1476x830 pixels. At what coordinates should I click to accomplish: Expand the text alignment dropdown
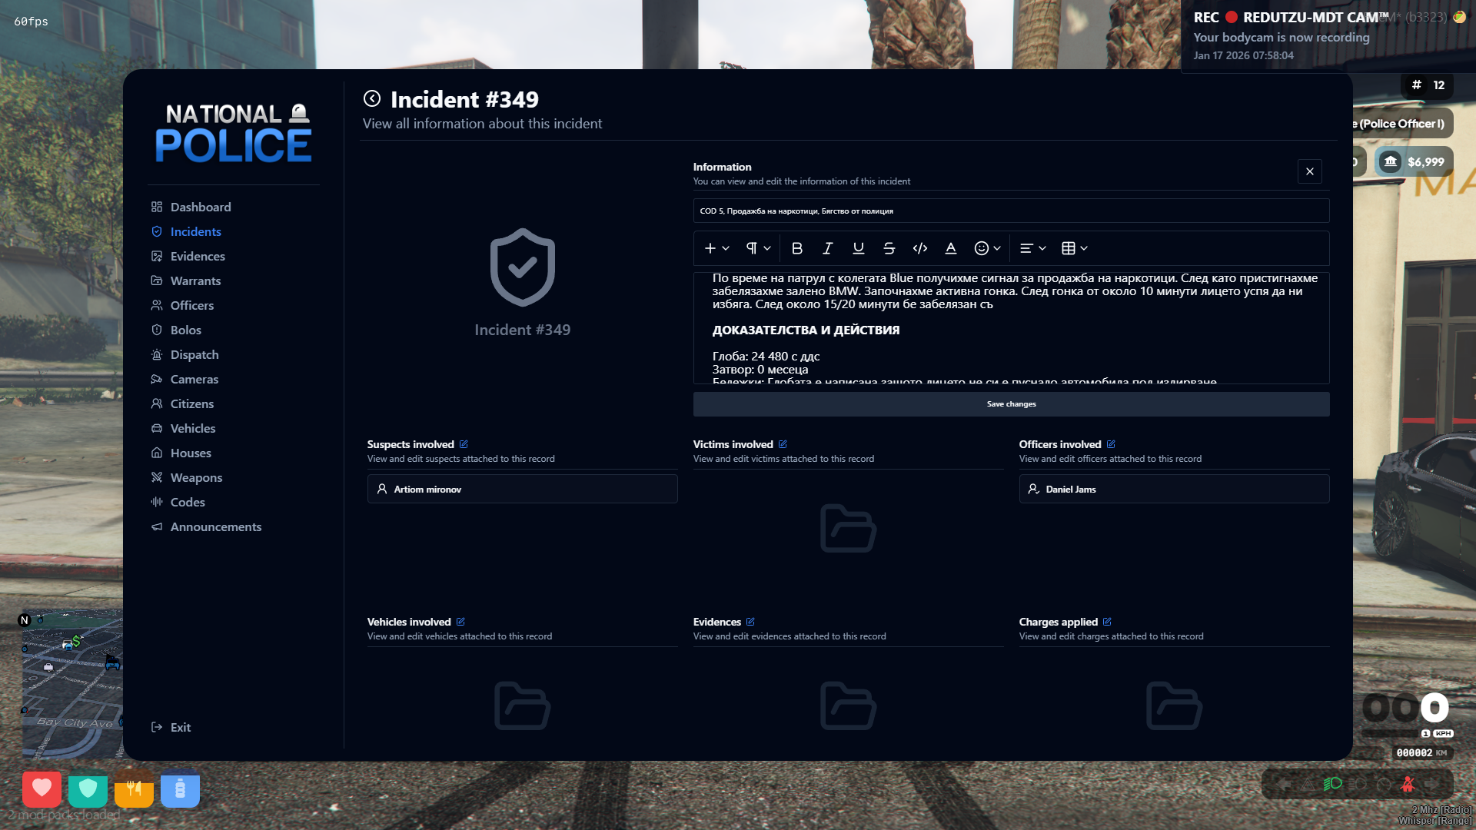(1032, 248)
